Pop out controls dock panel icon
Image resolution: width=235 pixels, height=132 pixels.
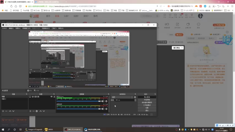[155, 94]
